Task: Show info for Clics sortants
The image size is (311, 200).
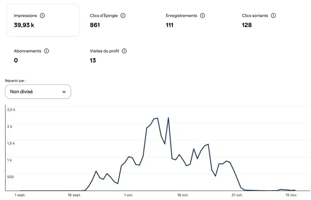Action: (x=273, y=16)
